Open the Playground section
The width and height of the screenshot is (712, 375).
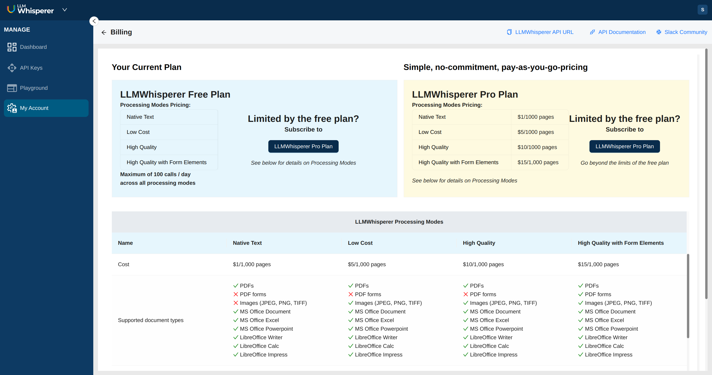(x=46, y=88)
